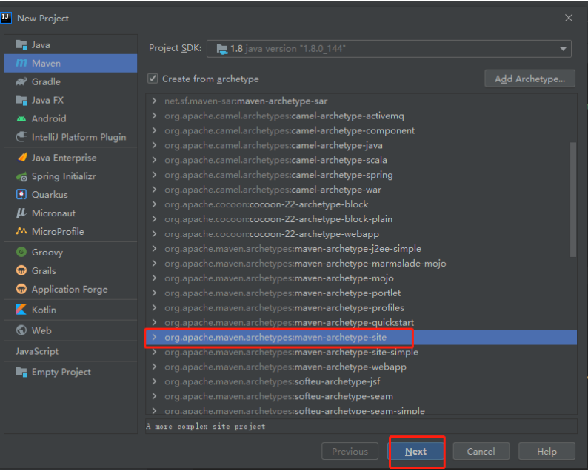Click the Empty Project folder icon
This screenshot has height=471, width=588.
21,372
